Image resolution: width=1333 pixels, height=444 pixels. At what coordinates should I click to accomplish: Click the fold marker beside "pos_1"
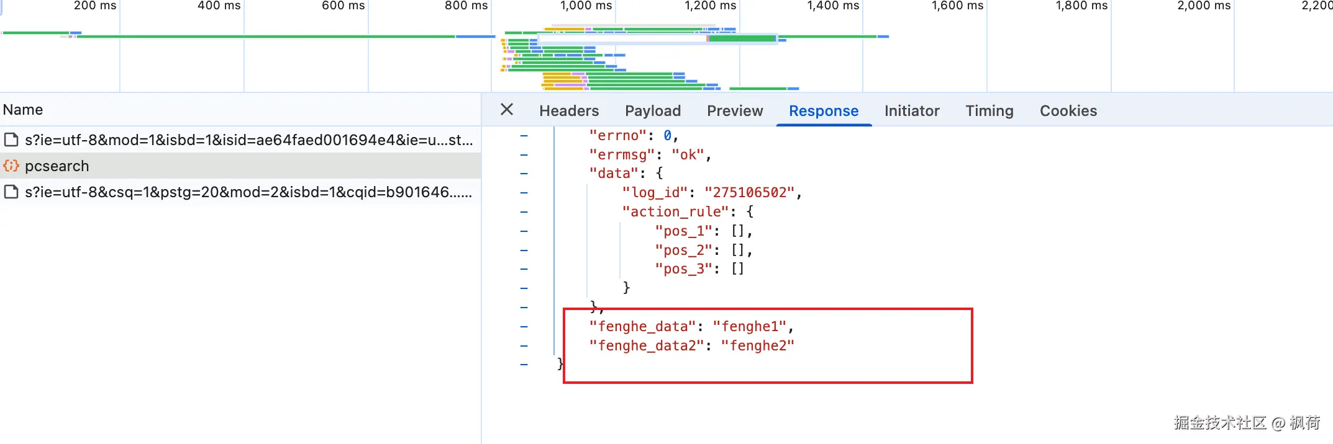point(524,231)
